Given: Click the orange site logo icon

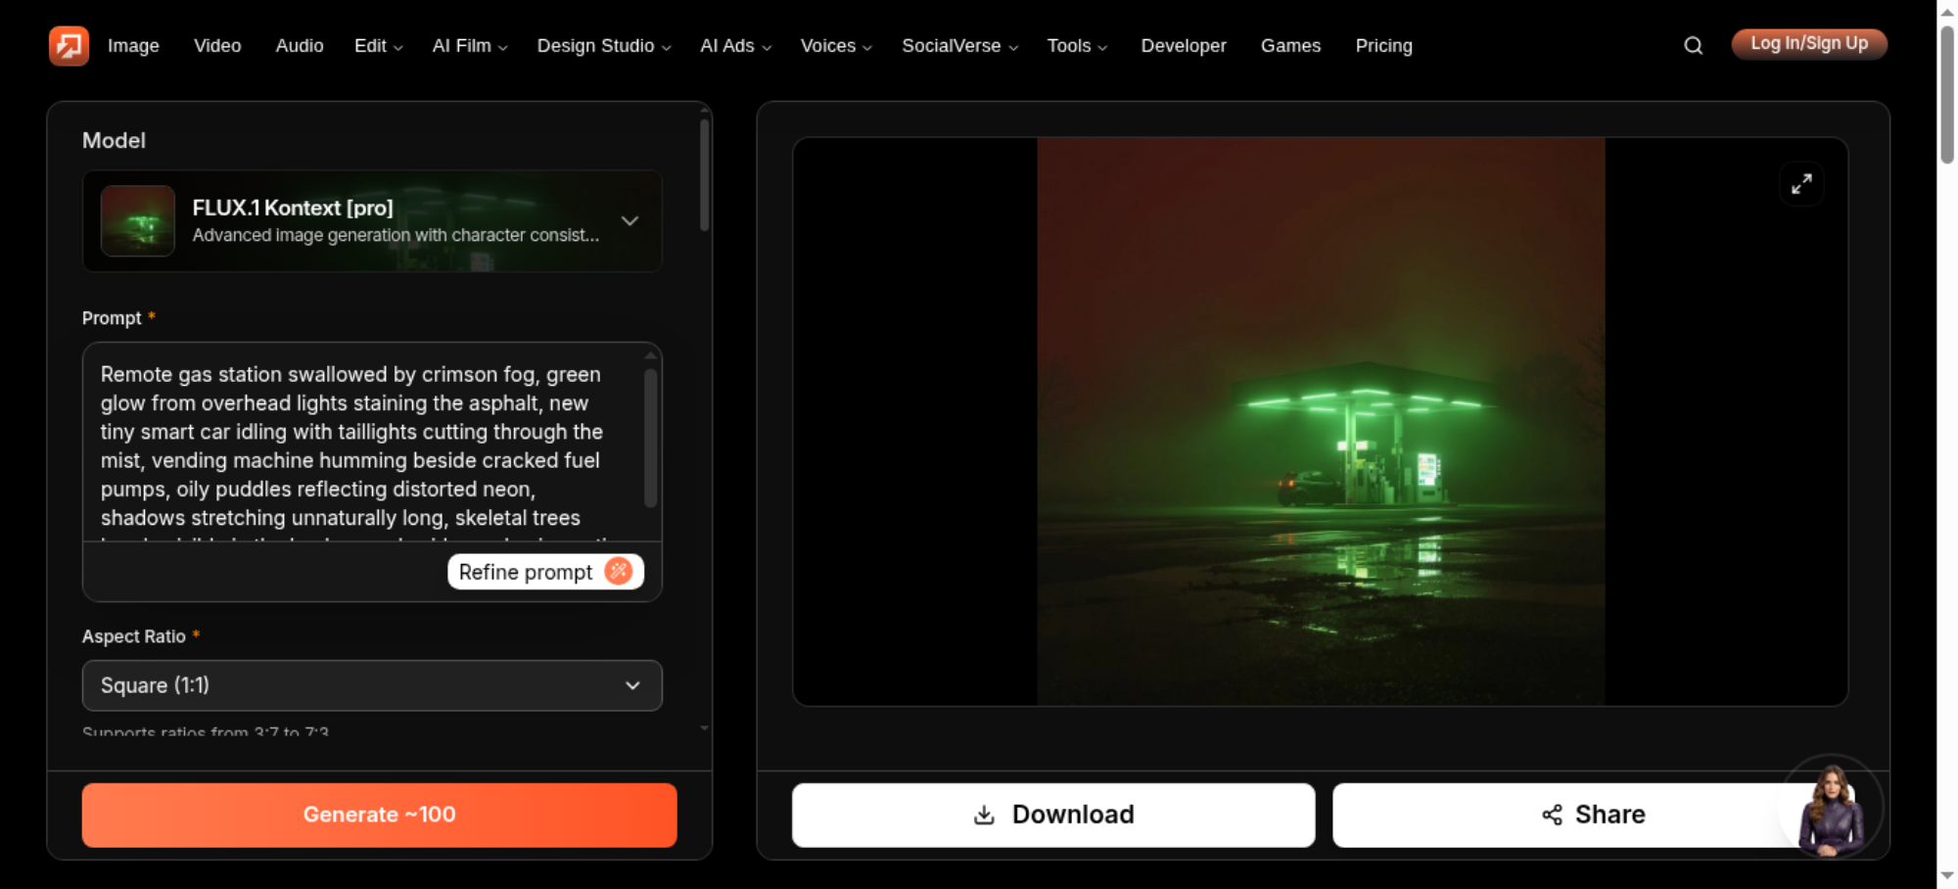Looking at the screenshot, I should point(69,45).
